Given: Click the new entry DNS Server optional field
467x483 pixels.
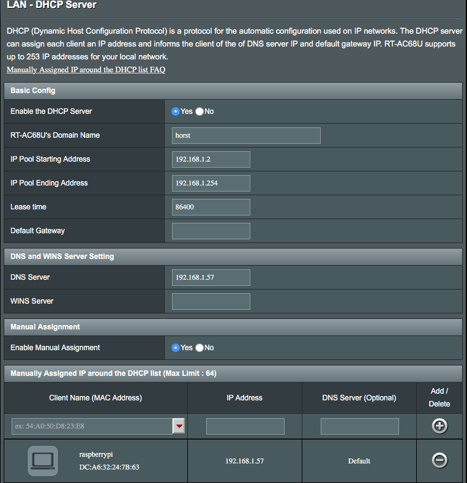Looking at the screenshot, I should [x=359, y=426].
